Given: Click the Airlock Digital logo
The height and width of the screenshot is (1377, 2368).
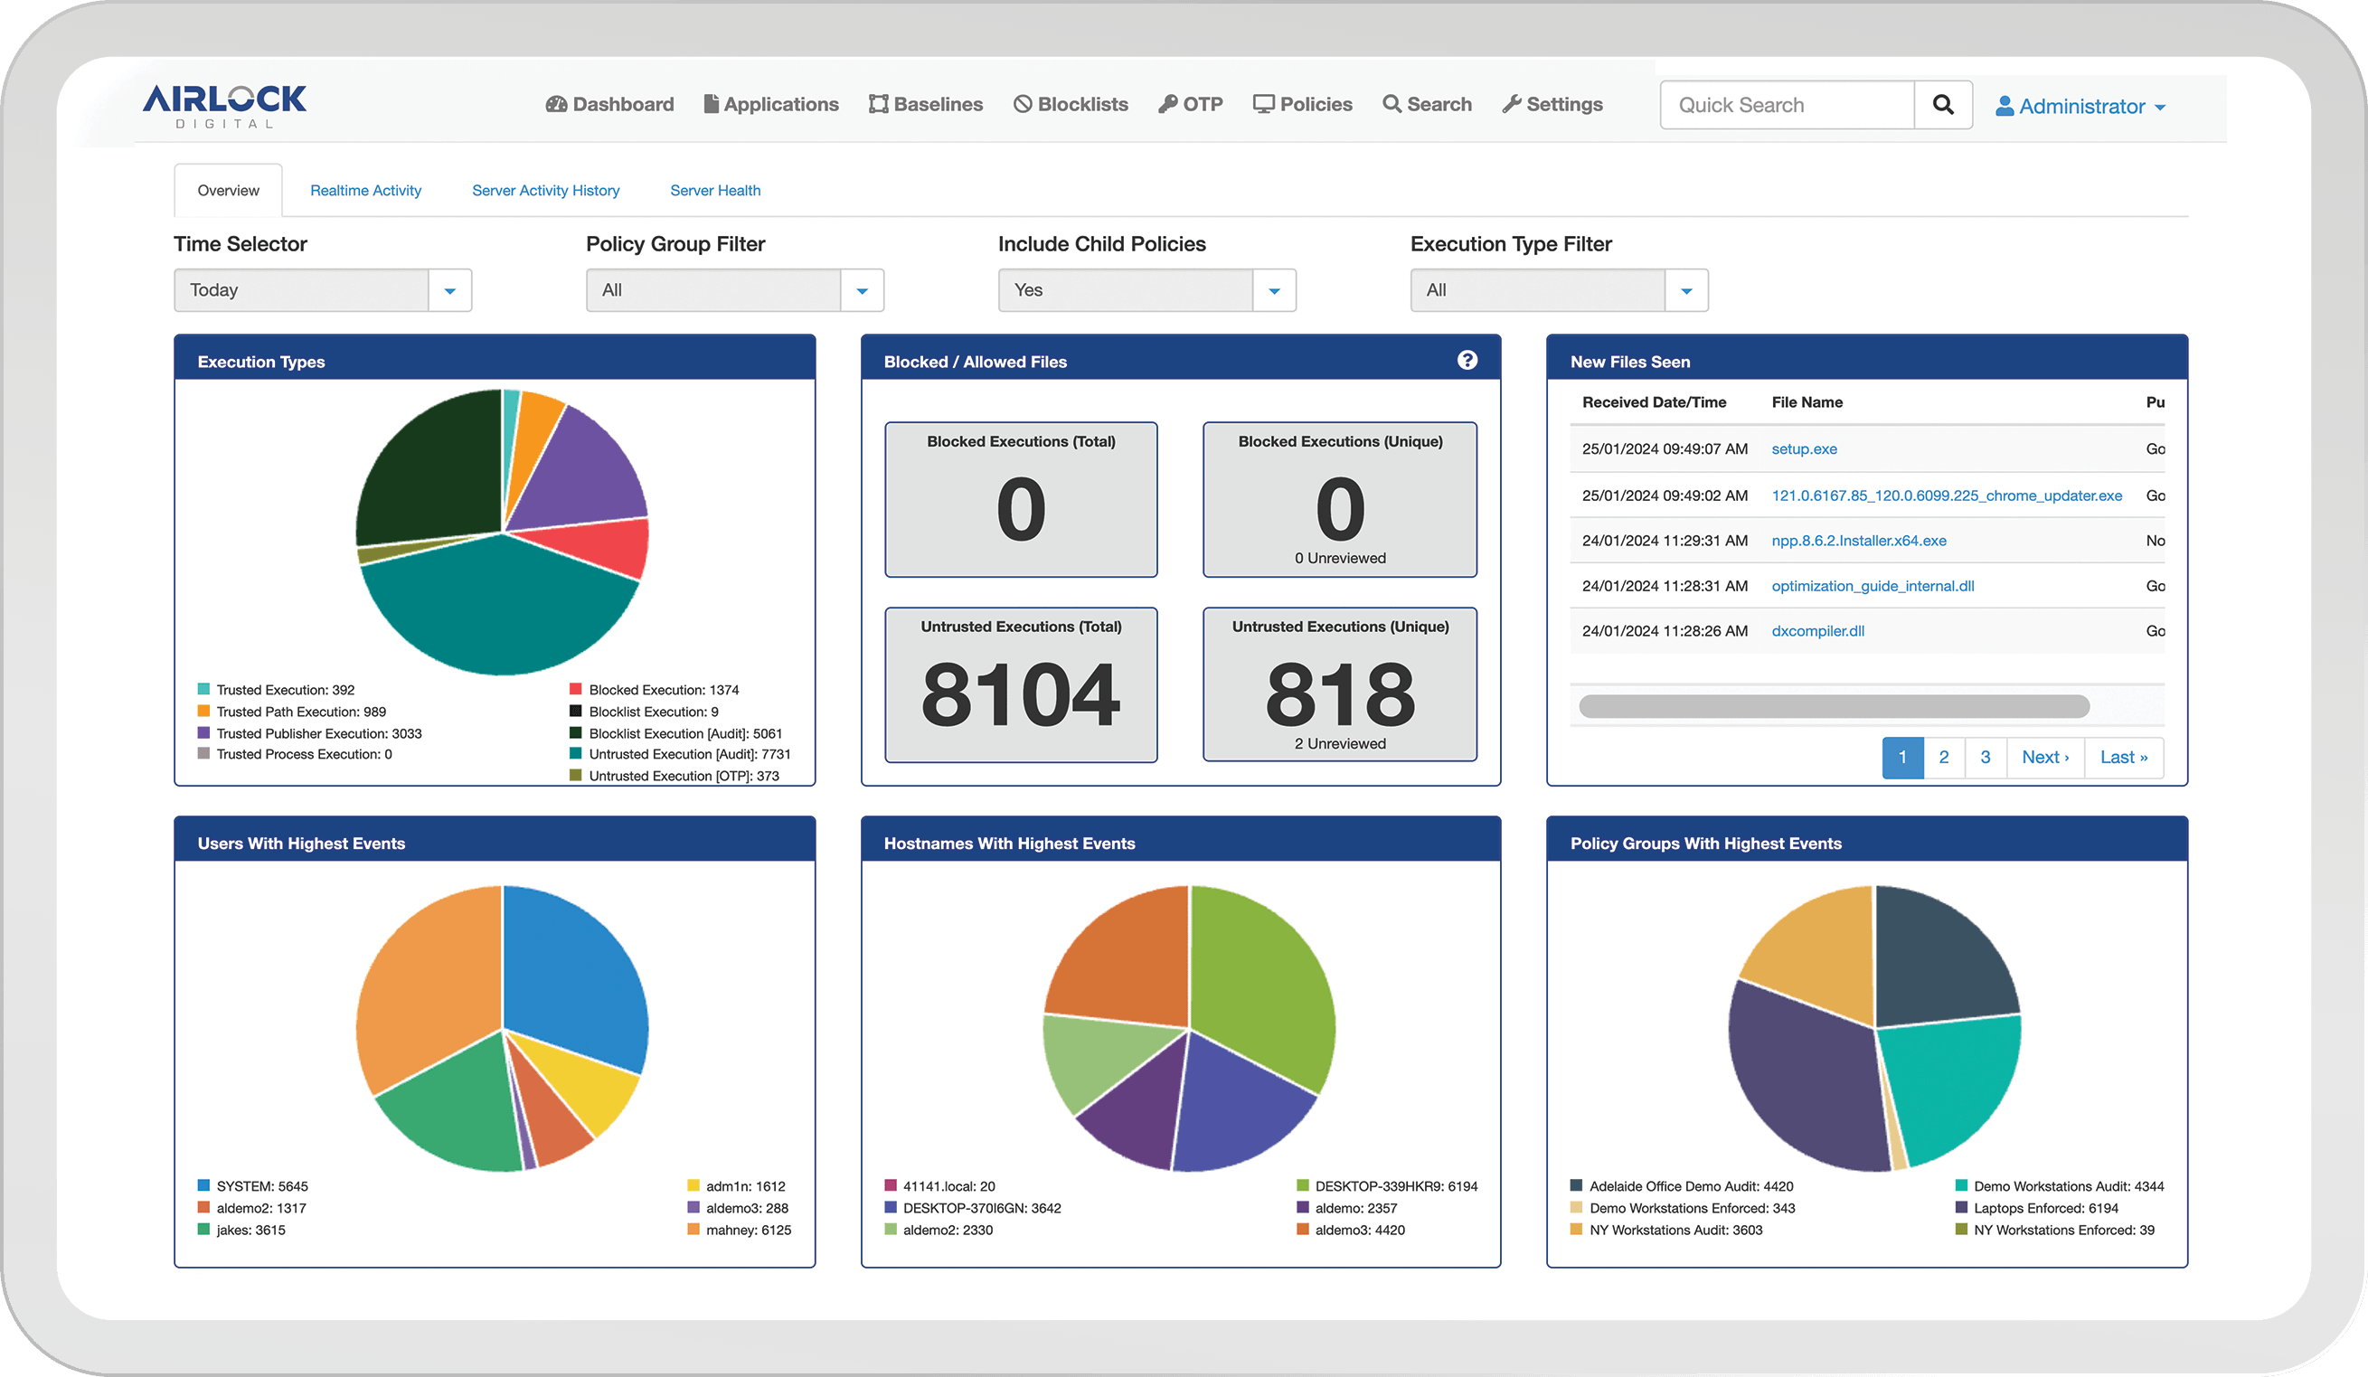Looking at the screenshot, I should tap(226, 104).
